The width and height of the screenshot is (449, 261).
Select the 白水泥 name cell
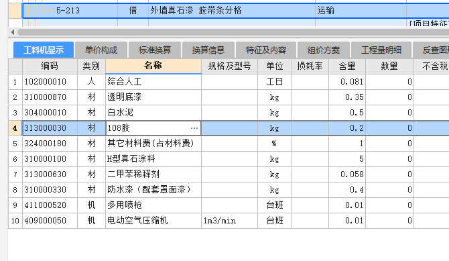(x=153, y=113)
